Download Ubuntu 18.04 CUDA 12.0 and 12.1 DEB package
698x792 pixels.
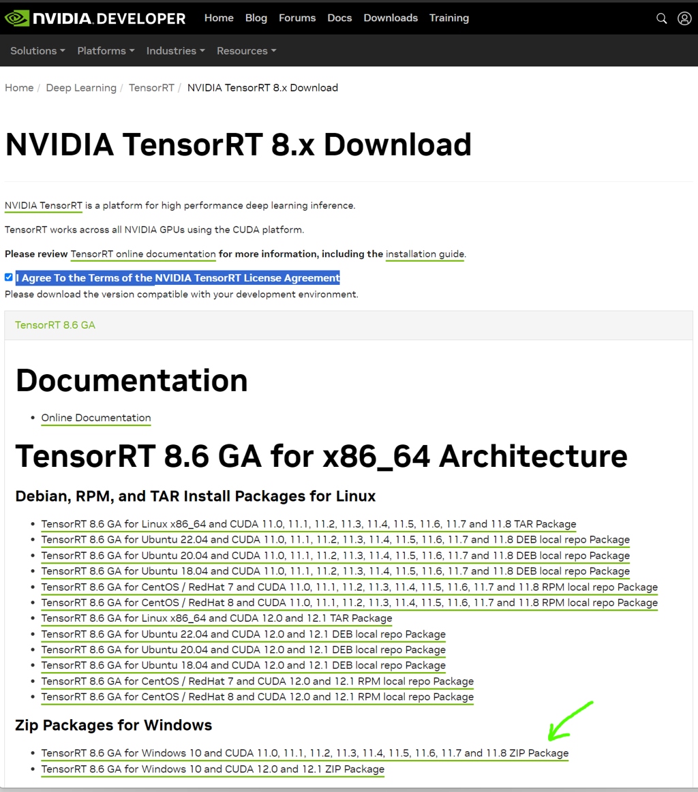point(243,665)
